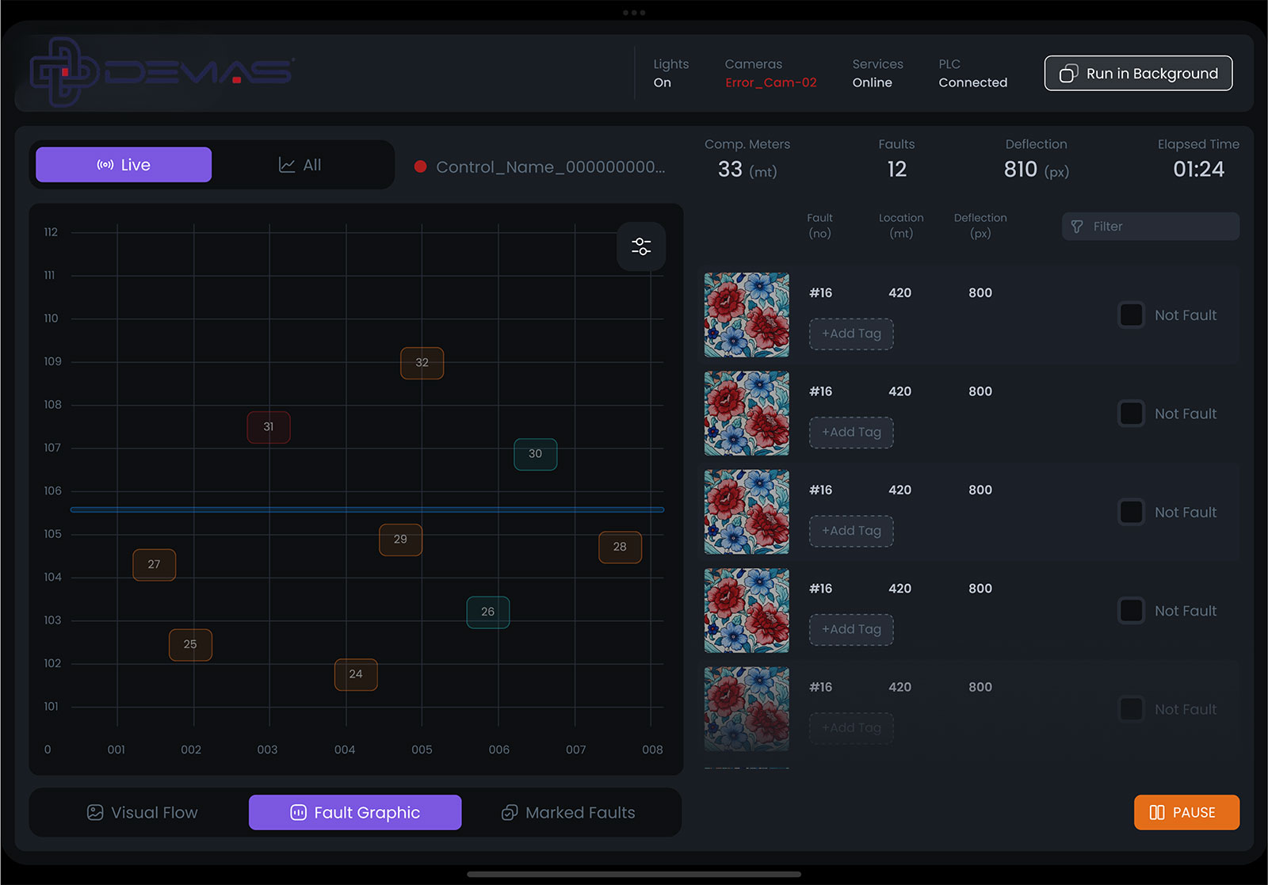Open the chart settings sliders icon
This screenshot has height=885, width=1268.
pos(641,246)
